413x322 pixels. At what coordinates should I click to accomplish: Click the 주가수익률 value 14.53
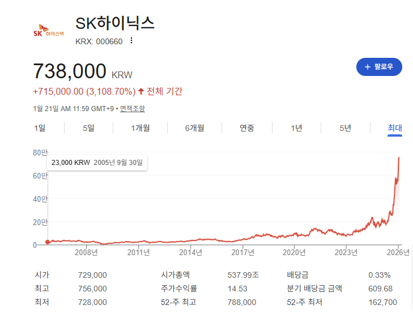click(x=237, y=289)
